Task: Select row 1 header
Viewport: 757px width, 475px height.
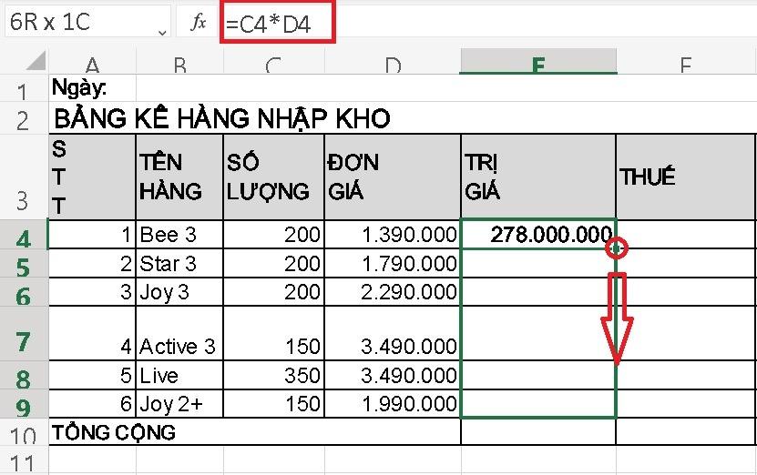Action: tap(24, 88)
